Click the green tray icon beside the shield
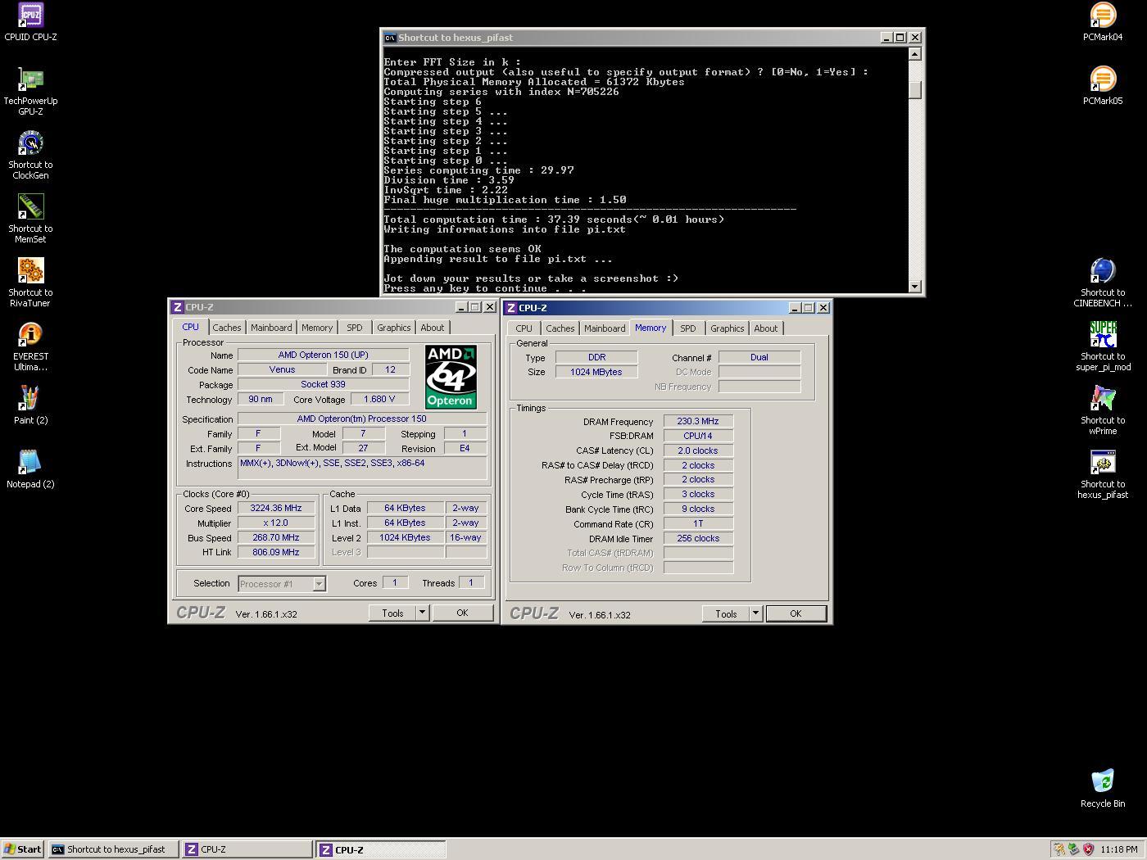 [1074, 849]
